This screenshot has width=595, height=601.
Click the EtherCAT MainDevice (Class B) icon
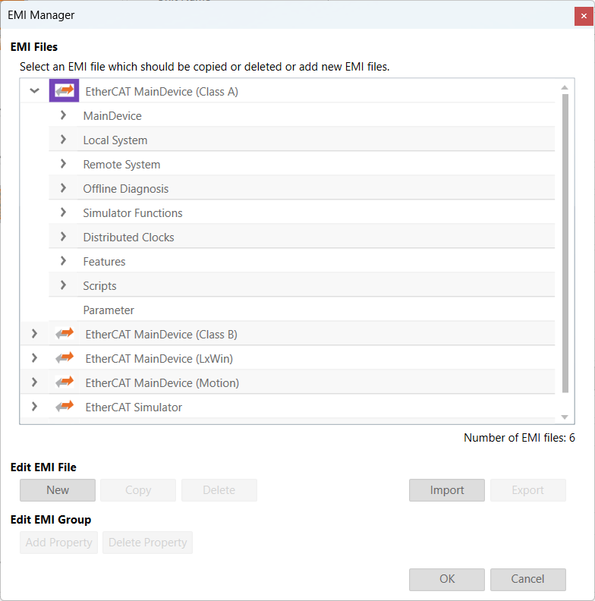pyautogui.click(x=65, y=334)
